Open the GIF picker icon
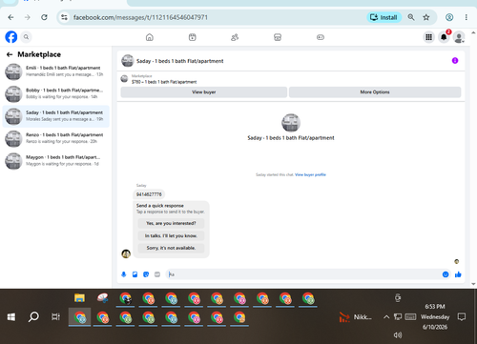This screenshot has width=477, height=344. tap(157, 274)
